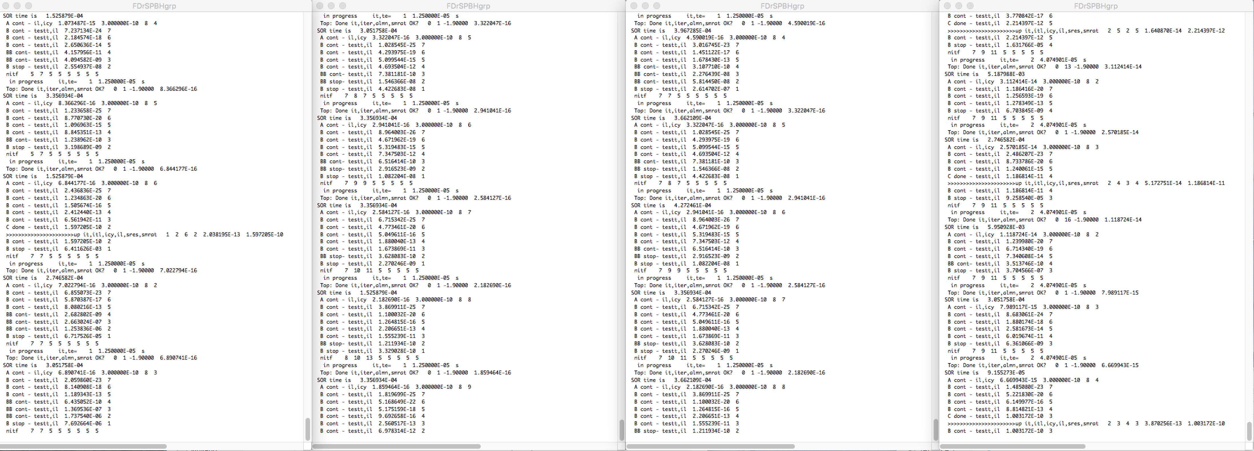Viewport: 1254px width, 451px height.
Task: Minimize the second FDrSPBHgrp window
Action: [x=331, y=6]
